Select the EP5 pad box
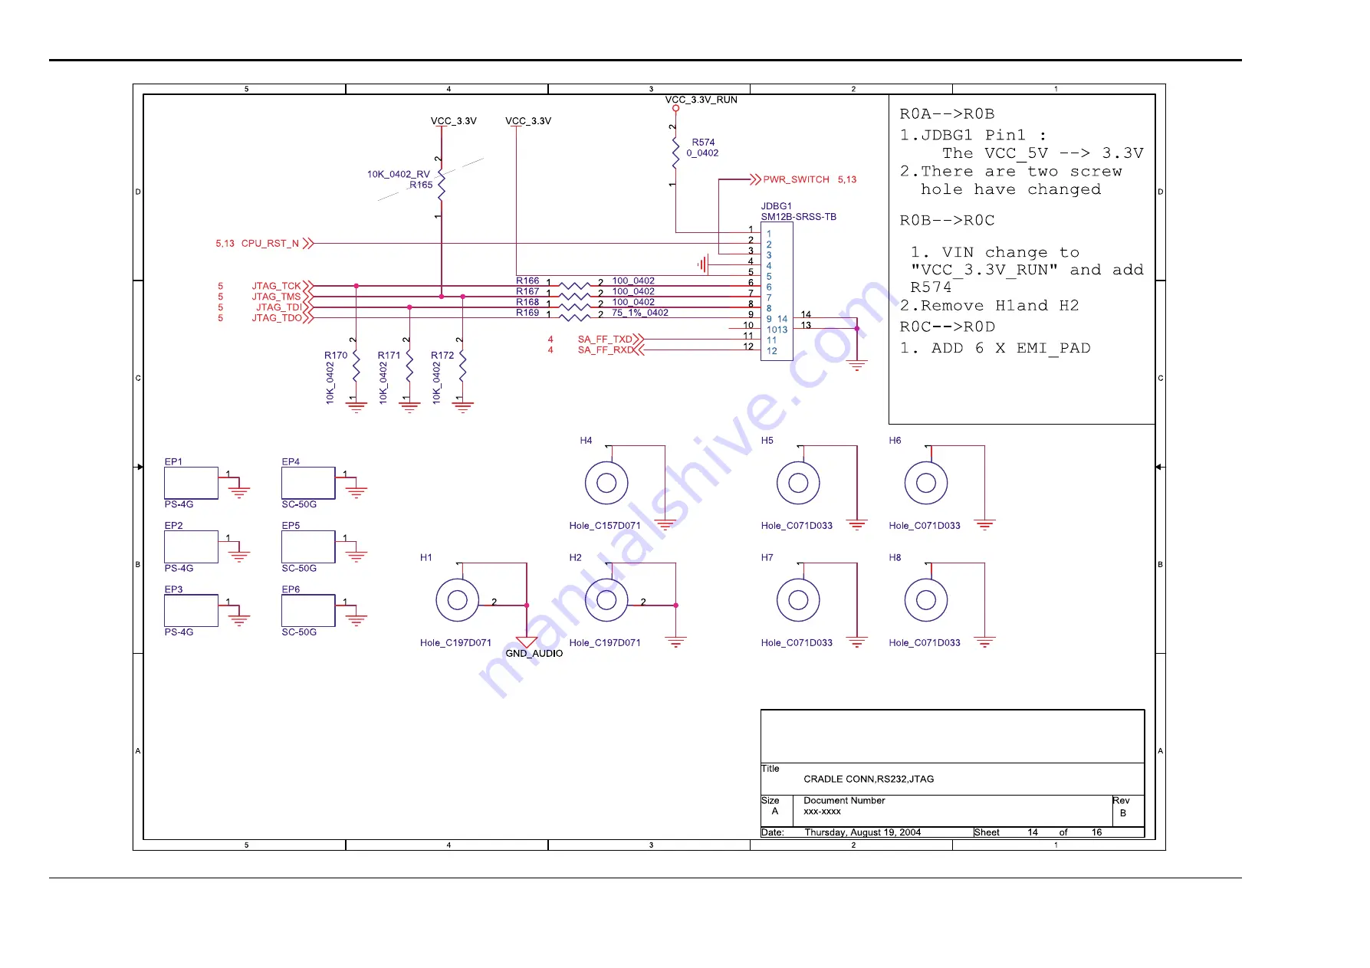 [308, 546]
